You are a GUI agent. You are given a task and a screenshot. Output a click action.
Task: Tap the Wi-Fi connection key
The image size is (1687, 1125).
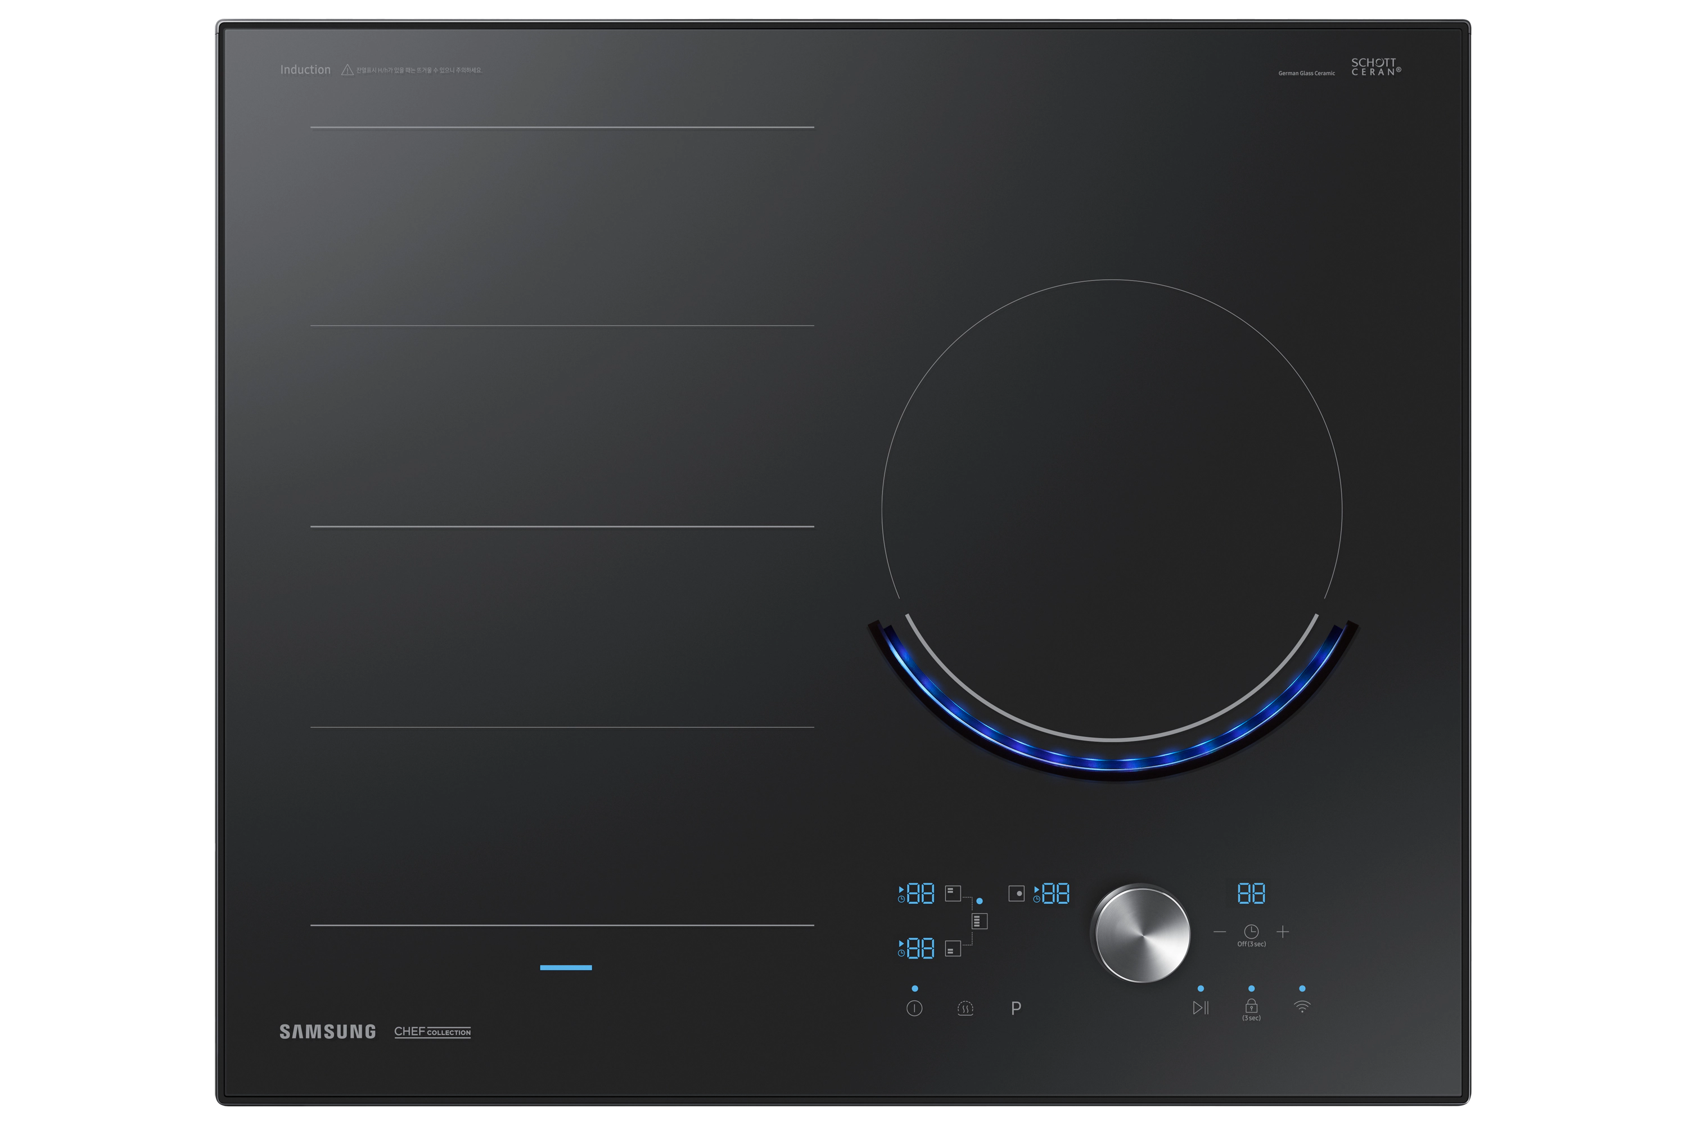[1302, 1007]
